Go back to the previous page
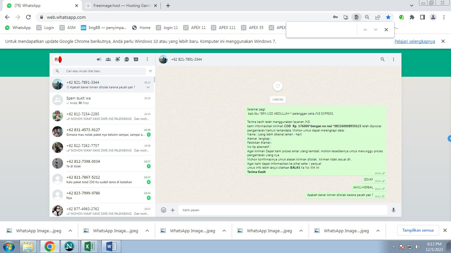 point(7,17)
